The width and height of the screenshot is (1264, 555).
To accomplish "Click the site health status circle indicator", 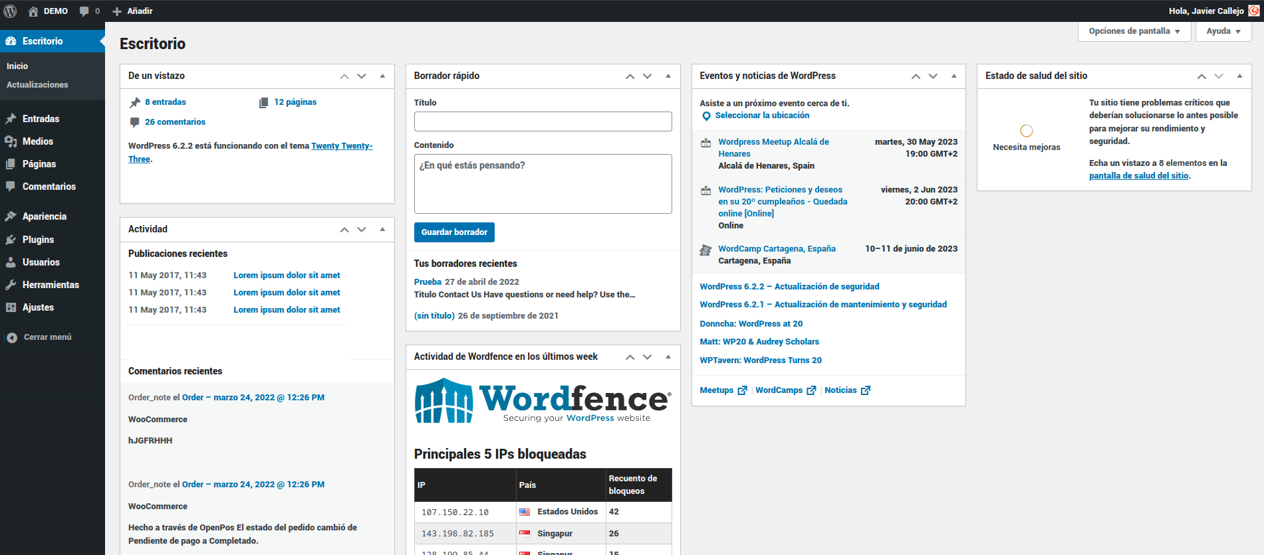I will click(x=1027, y=131).
